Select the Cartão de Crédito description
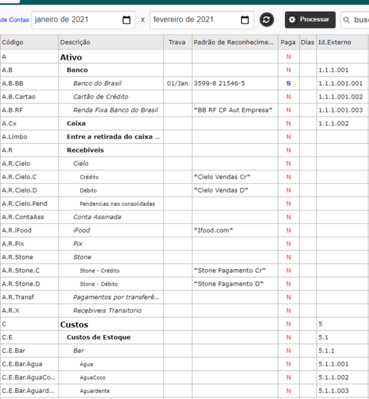The width and height of the screenshot is (369, 399). point(101,97)
